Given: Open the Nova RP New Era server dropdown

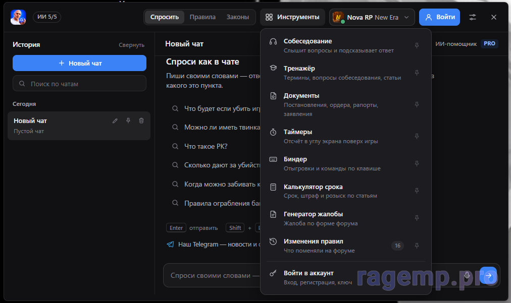Looking at the screenshot, I should pos(372,17).
